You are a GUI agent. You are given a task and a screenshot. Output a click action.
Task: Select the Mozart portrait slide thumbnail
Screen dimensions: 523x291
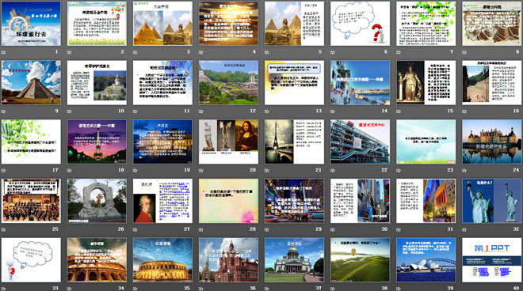pos(162,201)
